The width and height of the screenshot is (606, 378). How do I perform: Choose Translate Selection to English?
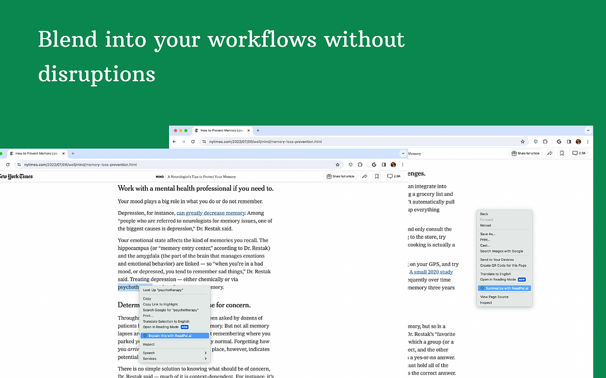[x=174, y=321]
